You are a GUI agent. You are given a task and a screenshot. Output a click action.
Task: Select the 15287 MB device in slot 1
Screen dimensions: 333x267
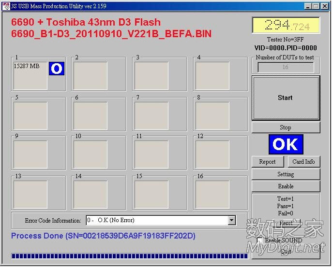(30, 75)
